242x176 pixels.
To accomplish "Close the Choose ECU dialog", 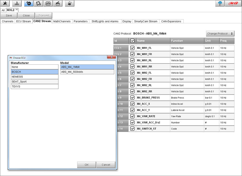I will [x=112, y=57].
